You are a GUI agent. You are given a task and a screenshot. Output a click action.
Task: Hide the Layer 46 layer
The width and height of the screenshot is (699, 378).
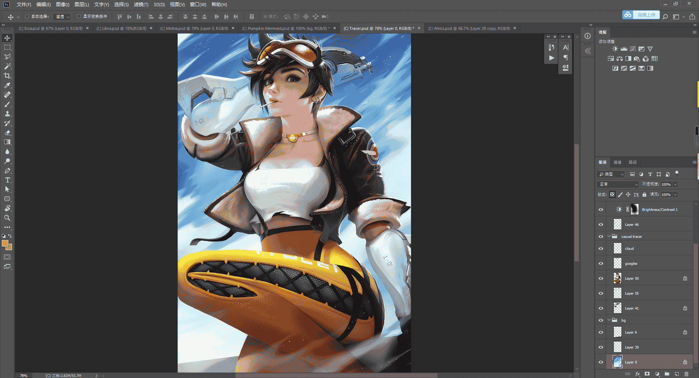[601, 224]
